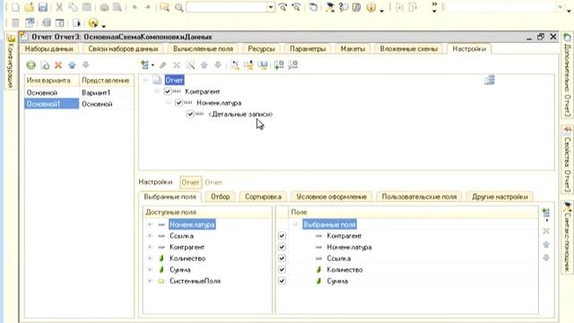This screenshot has width=574, height=323.
Task: Open the Синтакс-помощник side panel
Action: (x=568, y=237)
